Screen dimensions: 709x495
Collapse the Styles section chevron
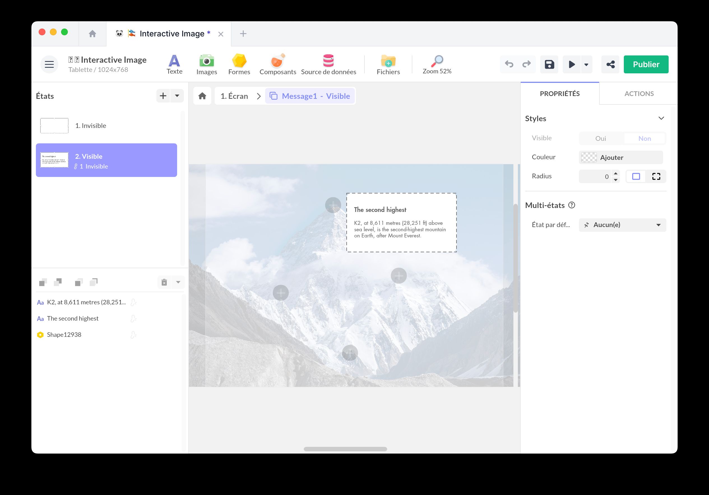point(661,118)
